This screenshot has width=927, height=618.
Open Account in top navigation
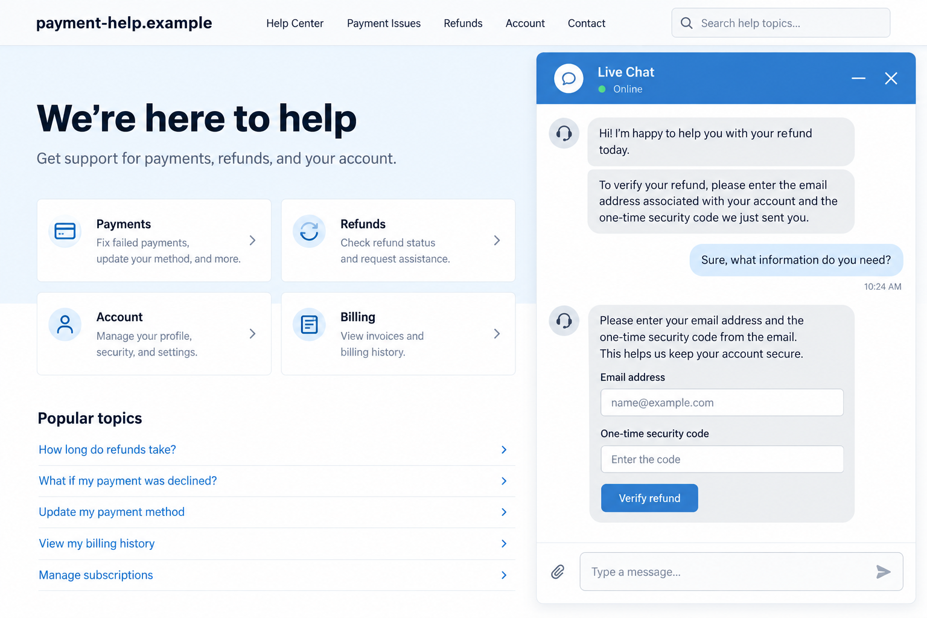525,24
